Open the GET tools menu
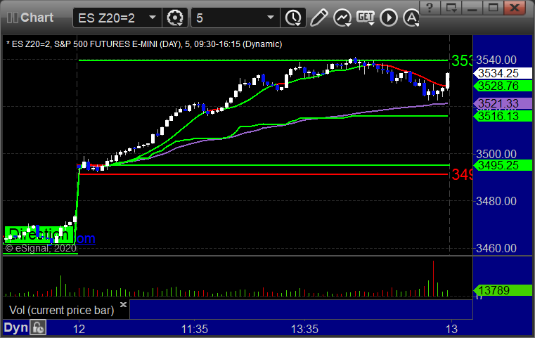Screen dimensions: 535x338 pyautogui.click(x=366, y=18)
